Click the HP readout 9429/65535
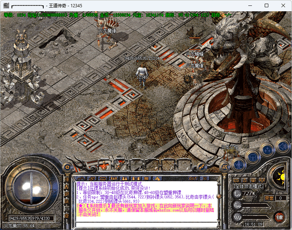This screenshot has width=292, height=230. (20, 218)
